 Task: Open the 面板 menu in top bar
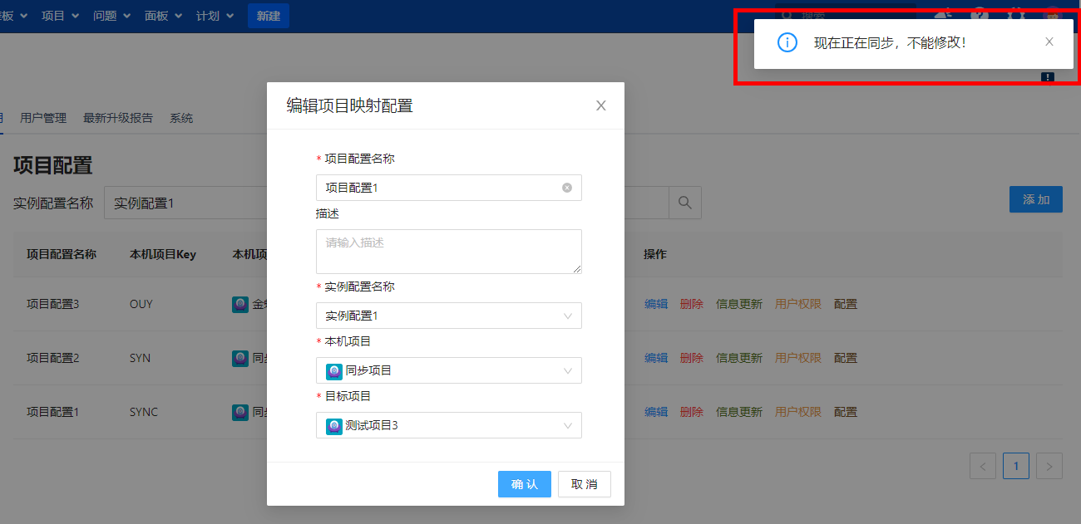(x=162, y=16)
